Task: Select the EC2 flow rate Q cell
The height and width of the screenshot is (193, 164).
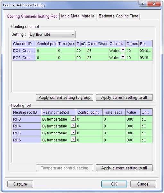Action: (97, 58)
